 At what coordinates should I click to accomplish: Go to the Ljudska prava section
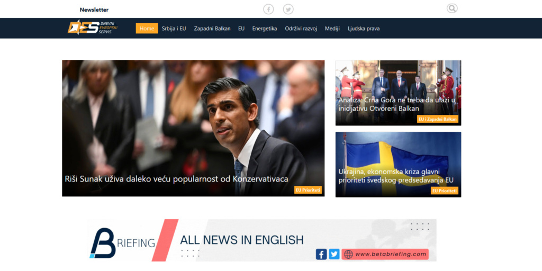click(364, 29)
